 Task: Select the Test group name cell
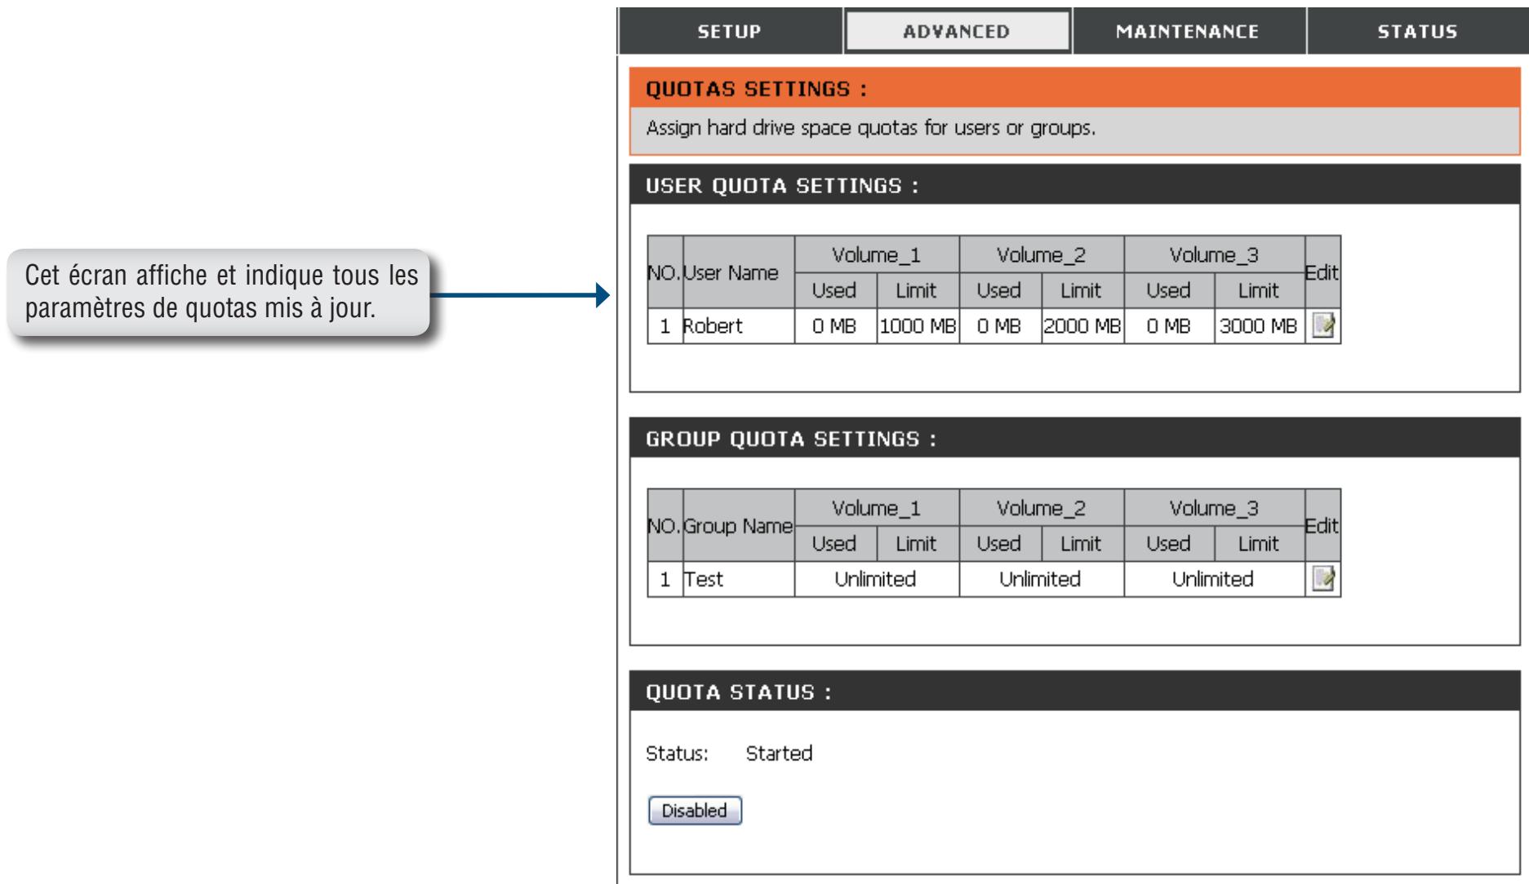[738, 579]
